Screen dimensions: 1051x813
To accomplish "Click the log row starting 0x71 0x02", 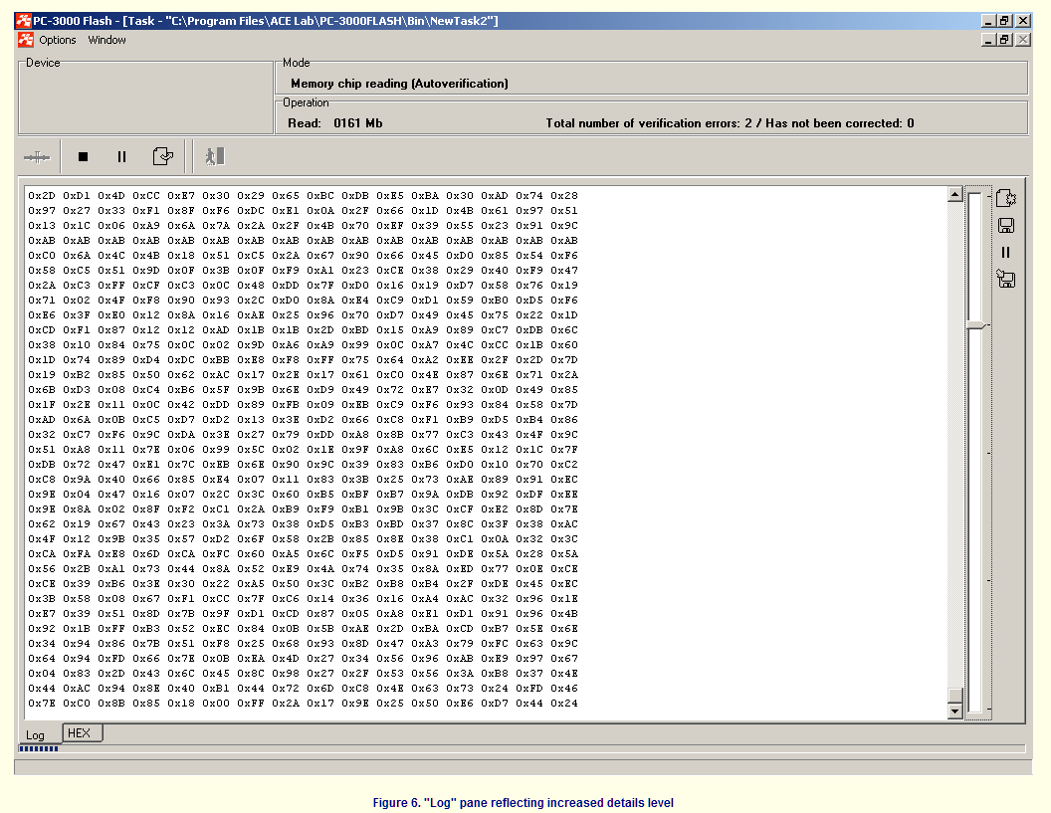I will pyautogui.click(x=303, y=301).
